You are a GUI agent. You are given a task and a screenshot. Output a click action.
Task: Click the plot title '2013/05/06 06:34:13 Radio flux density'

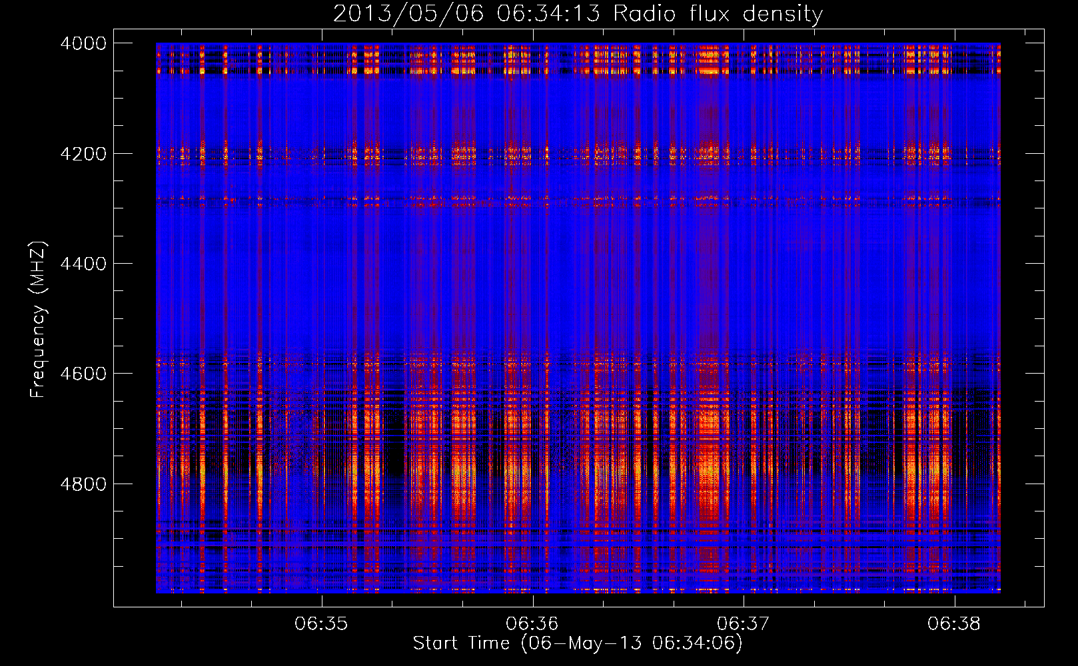click(x=578, y=14)
